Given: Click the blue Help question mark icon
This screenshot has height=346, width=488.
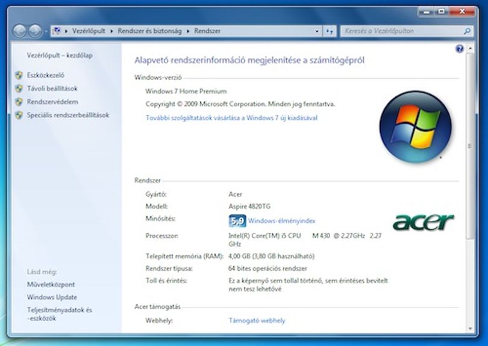Looking at the screenshot, I should (459, 49).
